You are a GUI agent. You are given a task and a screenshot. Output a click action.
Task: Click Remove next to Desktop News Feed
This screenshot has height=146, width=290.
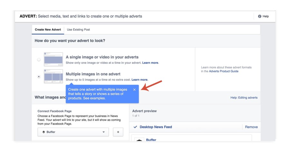251,127
